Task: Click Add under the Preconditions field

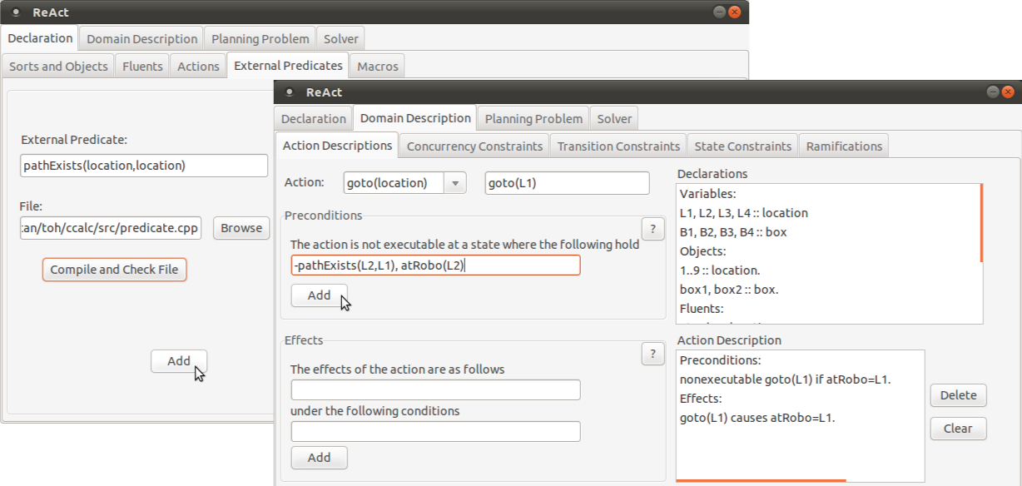Action: 319,295
